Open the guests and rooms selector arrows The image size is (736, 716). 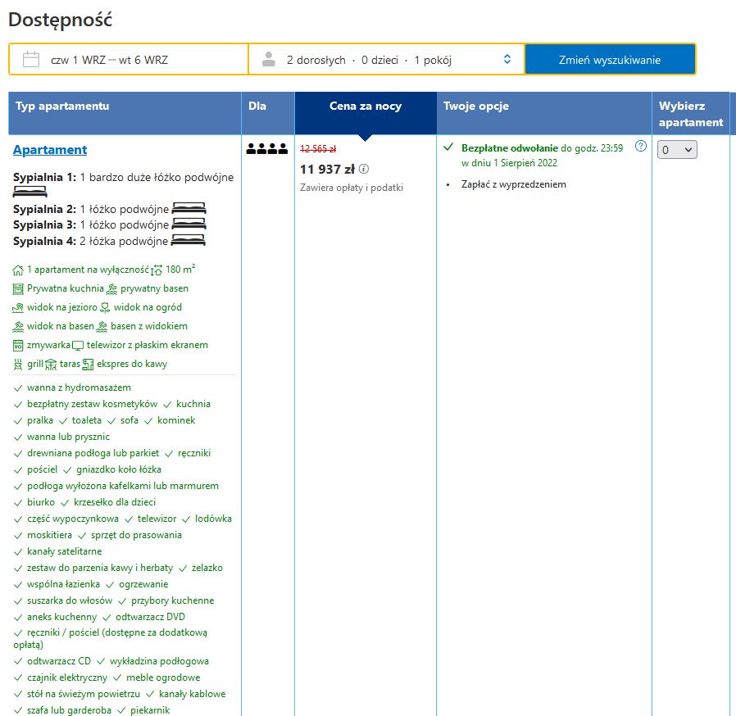(507, 59)
